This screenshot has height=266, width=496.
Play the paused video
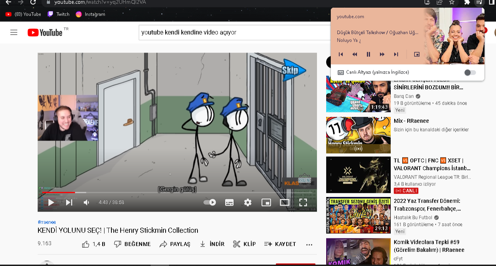(x=51, y=202)
